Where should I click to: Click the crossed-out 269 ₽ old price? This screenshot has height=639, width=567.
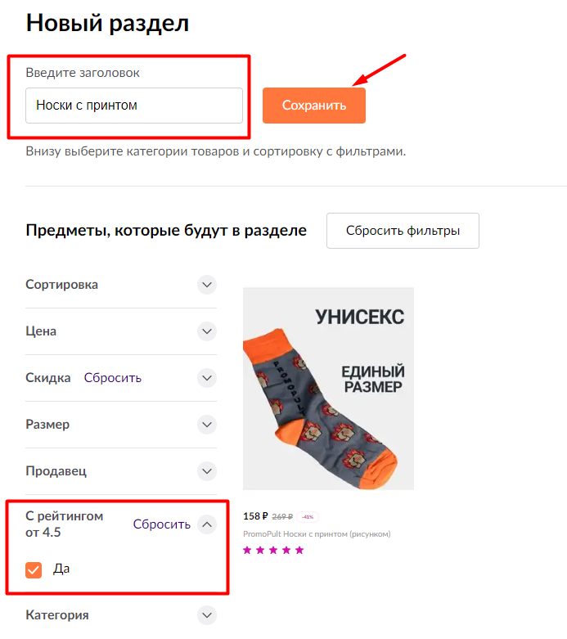point(282,517)
